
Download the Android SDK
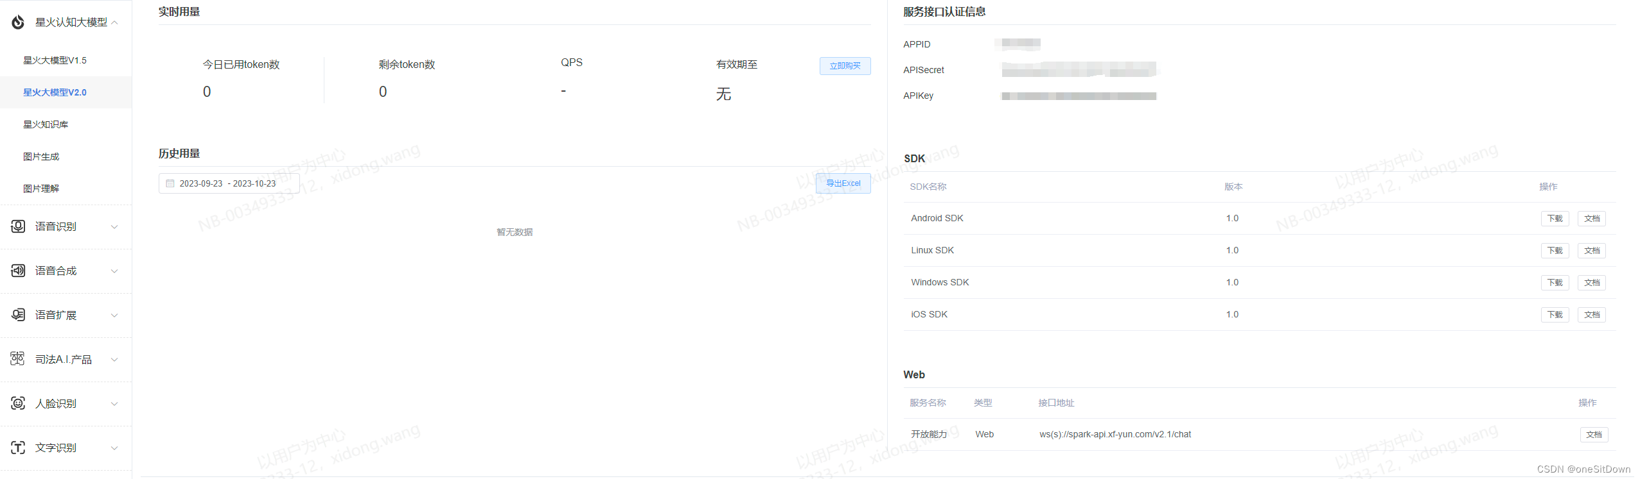1555,219
